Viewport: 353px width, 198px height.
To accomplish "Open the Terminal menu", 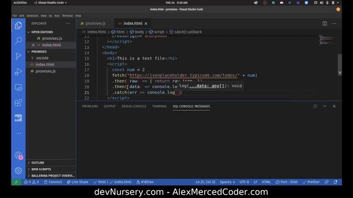I will [x=67, y=16].
